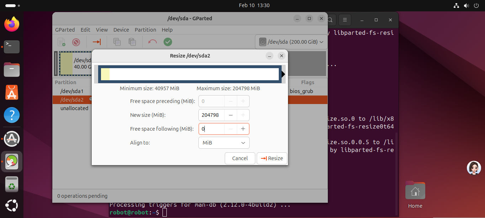Click the Activities pill in top bar

(x=13, y=6)
